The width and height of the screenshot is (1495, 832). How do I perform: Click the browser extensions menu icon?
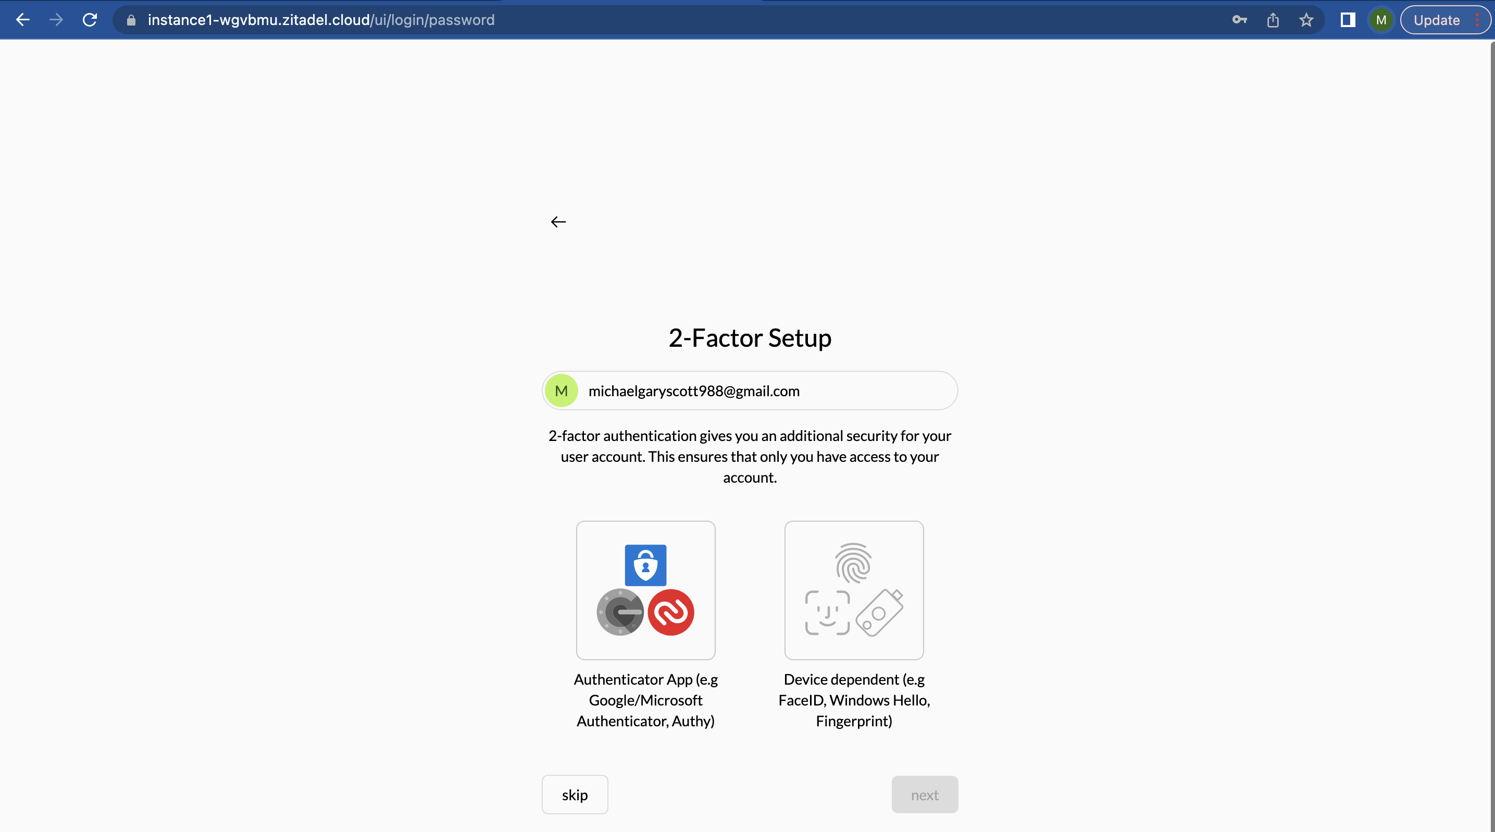pos(1347,18)
